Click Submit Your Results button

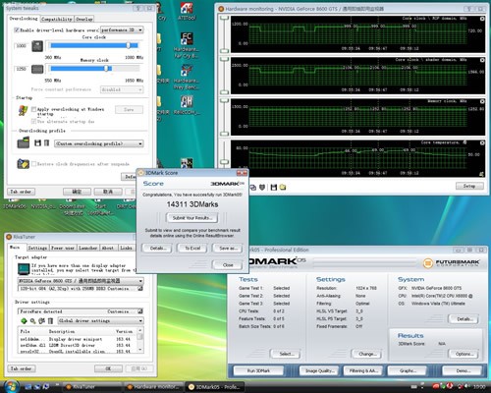[x=192, y=218]
